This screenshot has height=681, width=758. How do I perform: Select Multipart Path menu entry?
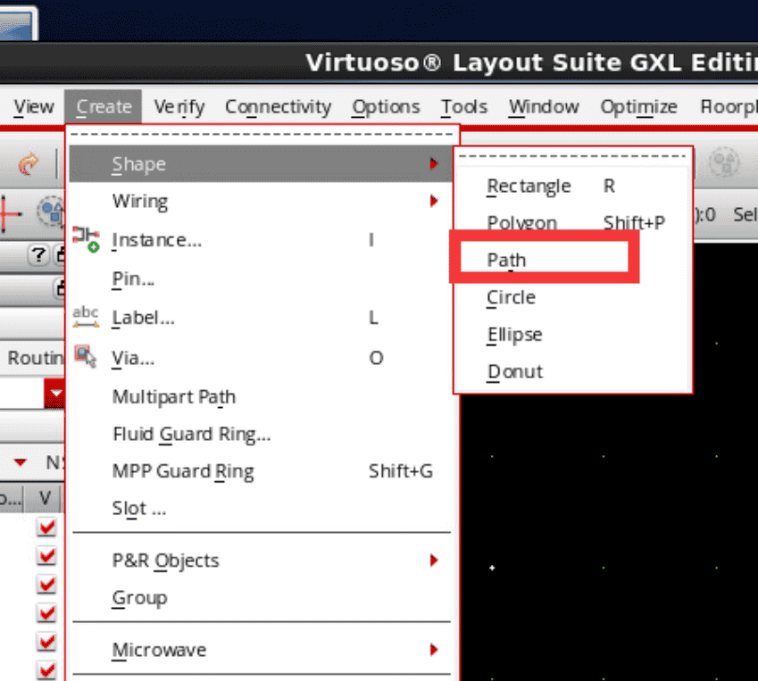click(x=260, y=397)
